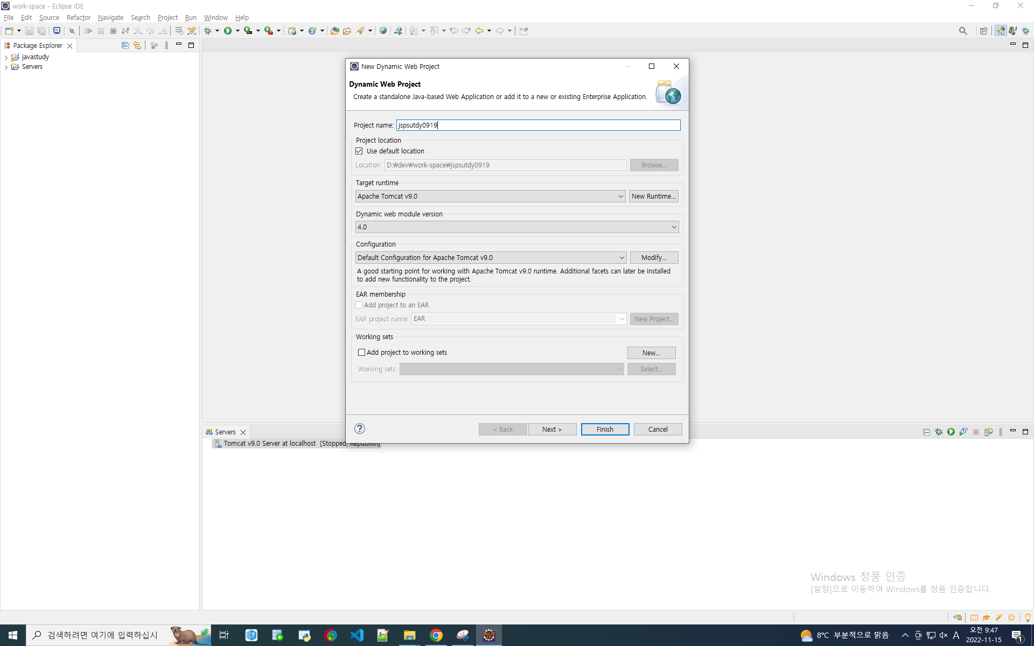Start the server with green play icon
Image resolution: width=1034 pixels, height=646 pixels.
tap(951, 432)
